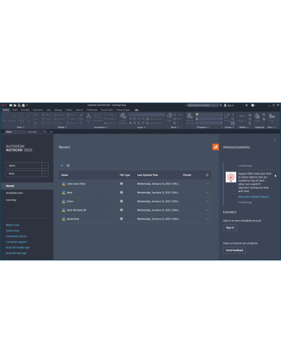Expand the Open... dropdown arrow

[45, 165]
